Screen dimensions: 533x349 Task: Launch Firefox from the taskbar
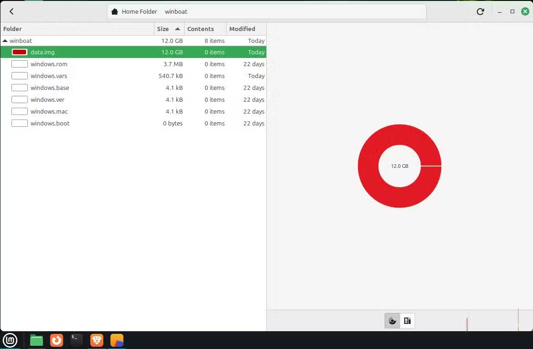tap(56, 340)
